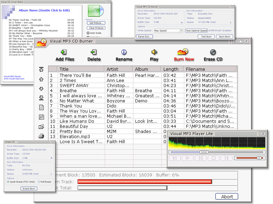The image size is (273, 204).
Task: Sort the list by Album column header
Action: pyautogui.click(x=147, y=69)
